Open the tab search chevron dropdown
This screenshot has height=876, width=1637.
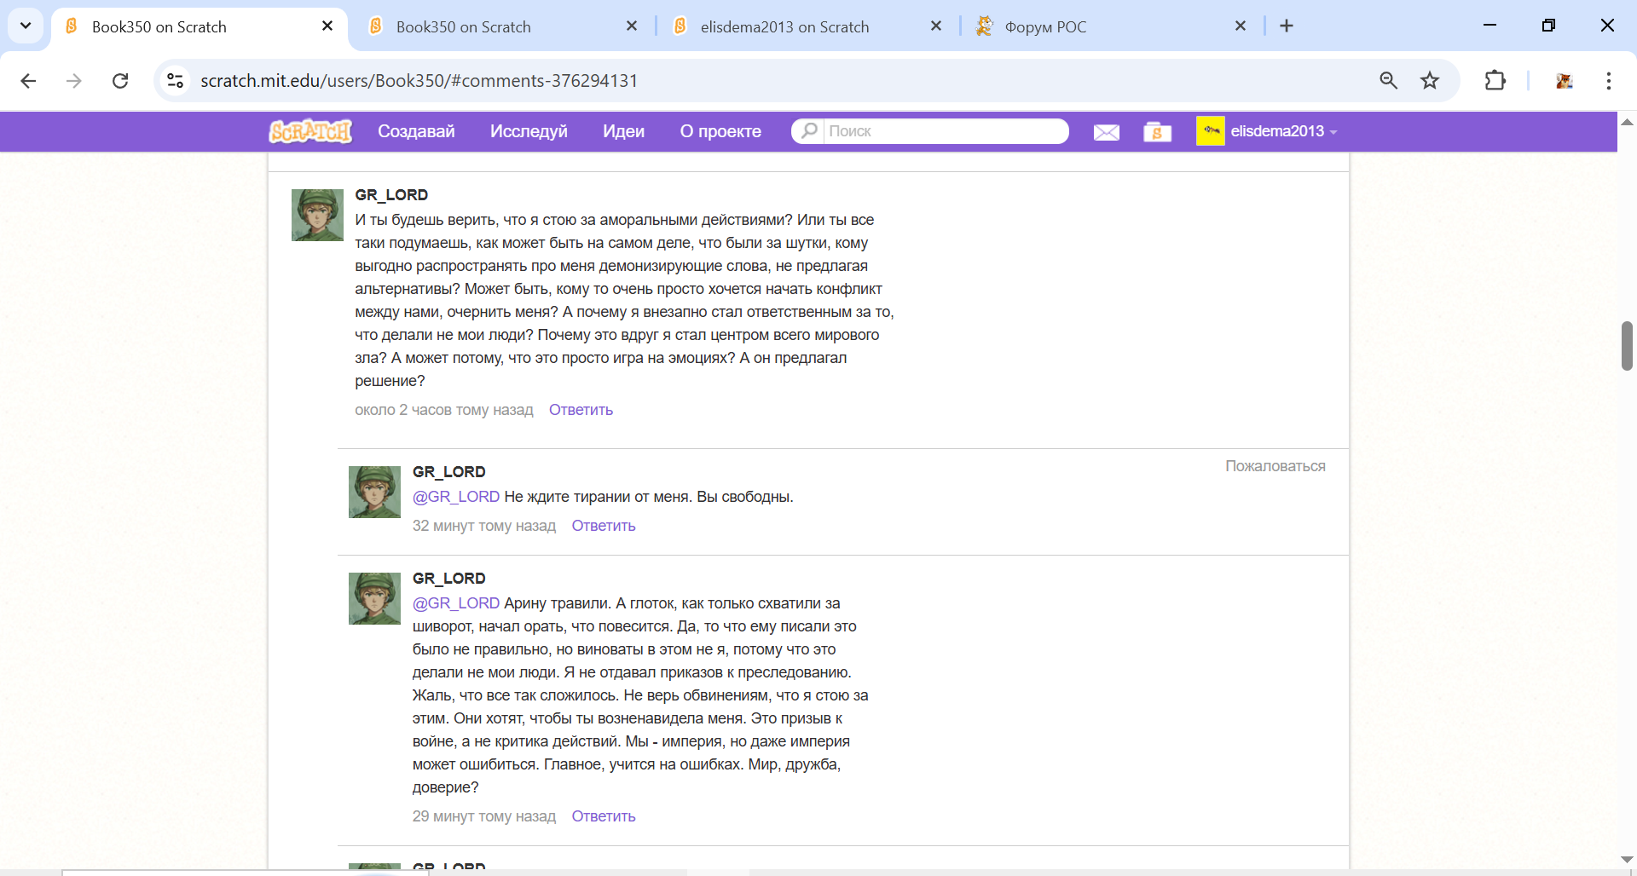point(26,26)
